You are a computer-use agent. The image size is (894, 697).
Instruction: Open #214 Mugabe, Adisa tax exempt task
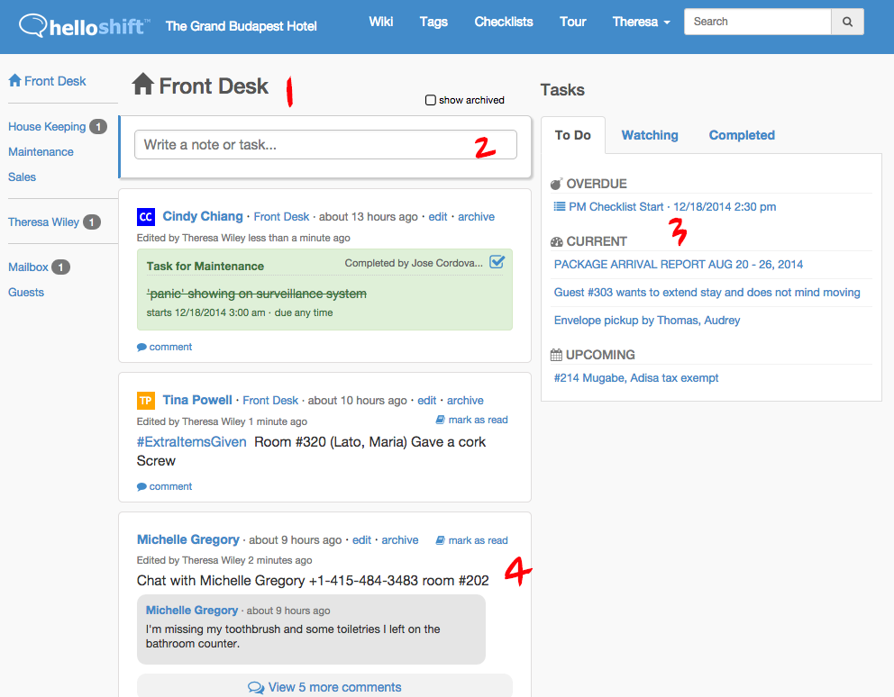click(x=635, y=377)
